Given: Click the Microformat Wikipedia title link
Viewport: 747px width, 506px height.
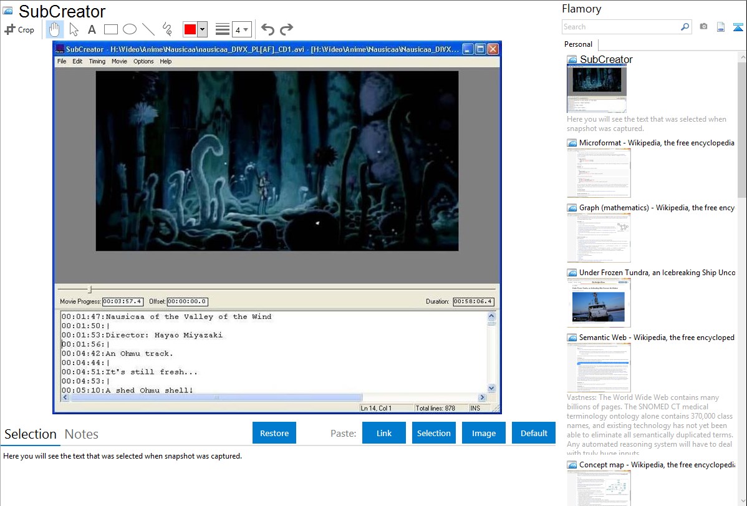Looking at the screenshot, I should (657, 143).
